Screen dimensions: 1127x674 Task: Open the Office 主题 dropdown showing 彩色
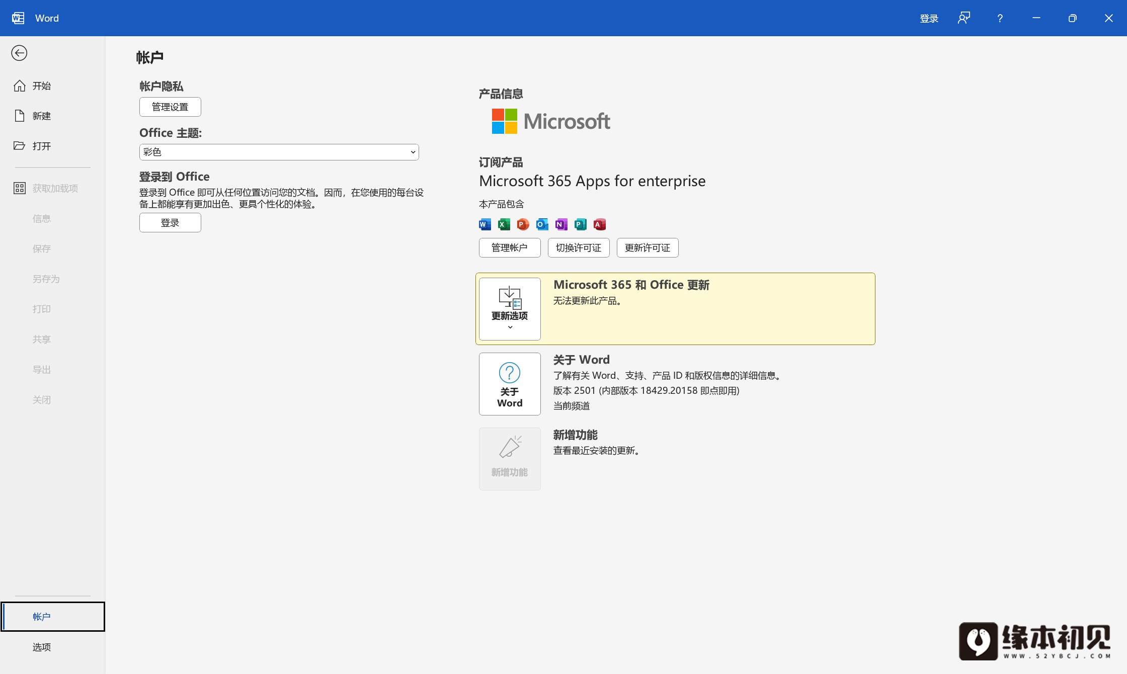click(279, 152)
